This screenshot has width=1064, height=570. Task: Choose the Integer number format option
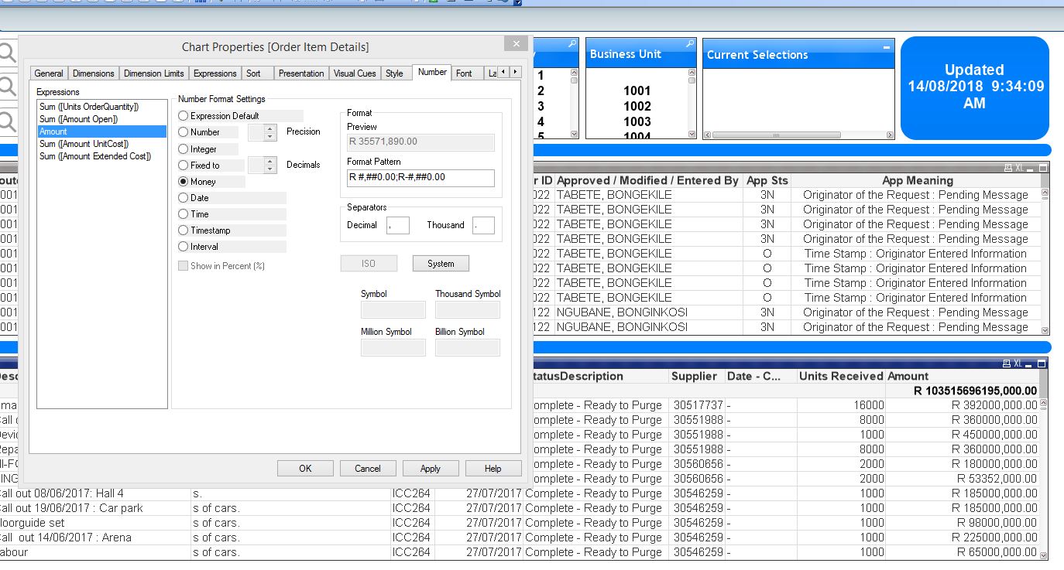point(184,149)
